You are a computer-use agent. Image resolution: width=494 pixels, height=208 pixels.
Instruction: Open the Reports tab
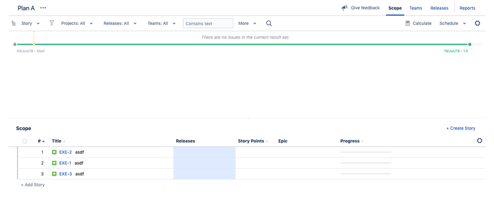[x=467, y=8]
